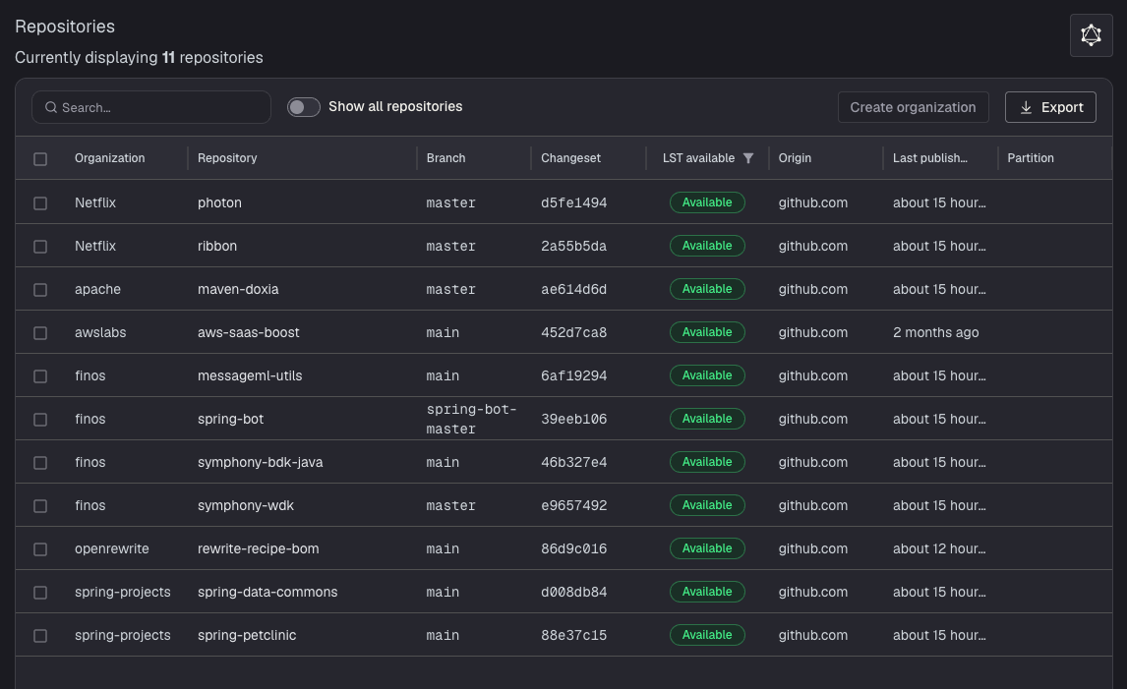Image resolution: width=1127 pixels, height=689 pixels.
Task: Click the spring-petclinic repository name
Action: click(x=247, y=635)
